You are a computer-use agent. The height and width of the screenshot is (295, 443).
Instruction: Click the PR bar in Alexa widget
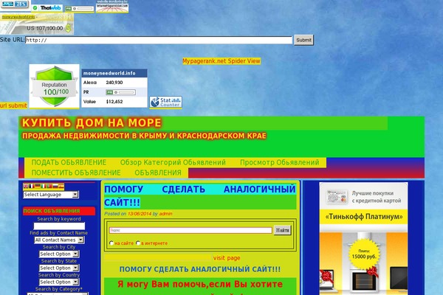(120, 92)
